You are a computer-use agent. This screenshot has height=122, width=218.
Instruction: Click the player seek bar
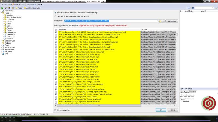coord(116,120)
